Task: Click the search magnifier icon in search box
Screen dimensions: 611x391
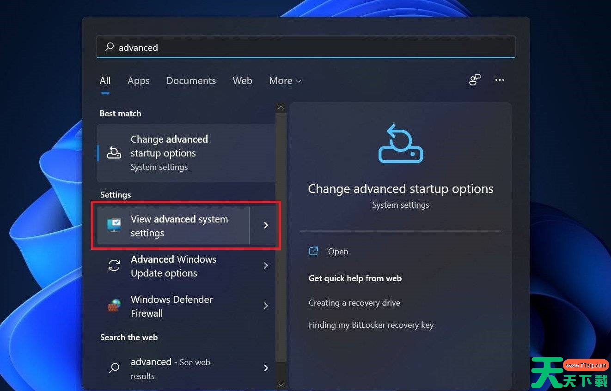Action: click(110, 47)
